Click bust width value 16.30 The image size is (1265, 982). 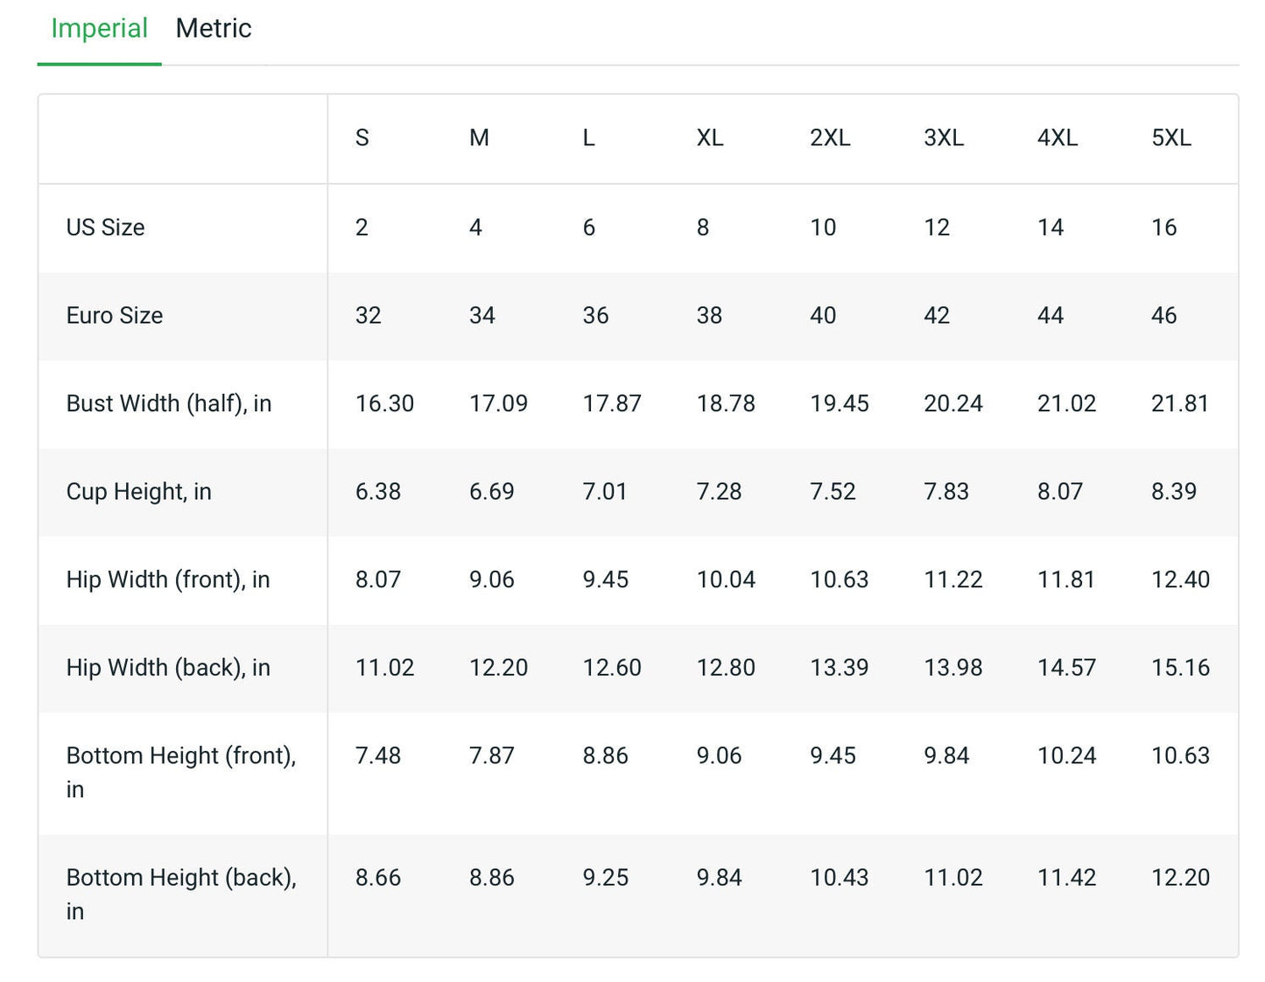coord(384,403)
